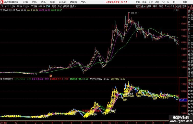Screen dimensions: 193x124
Task: Click the 触电波下跌 indicator label
Action: coord(76,79)
